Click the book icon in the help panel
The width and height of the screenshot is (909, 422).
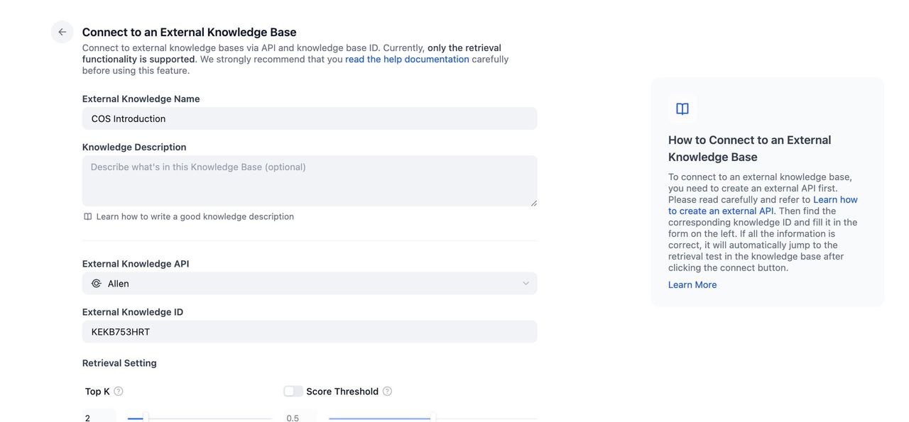pos(682,109)
